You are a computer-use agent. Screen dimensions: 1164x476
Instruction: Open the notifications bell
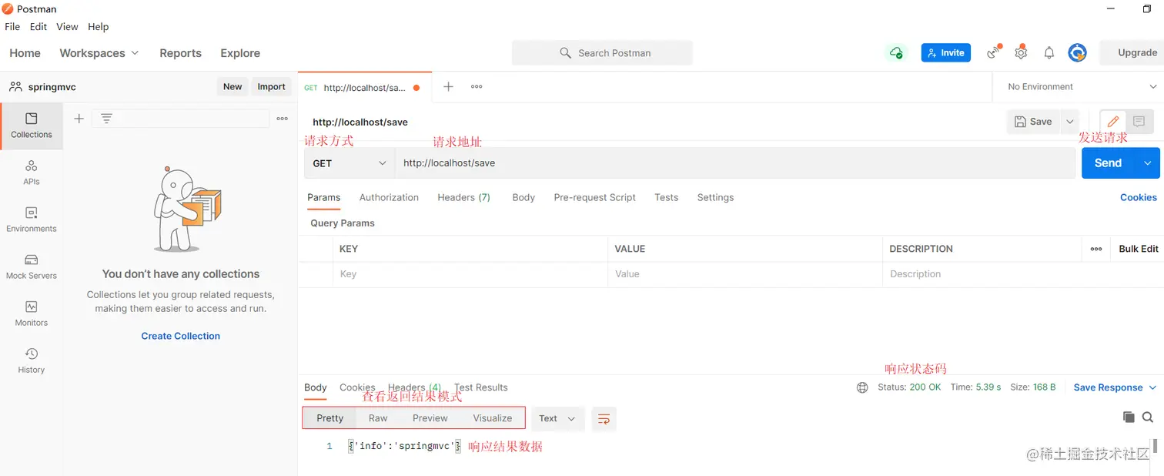coord(1049,53)
